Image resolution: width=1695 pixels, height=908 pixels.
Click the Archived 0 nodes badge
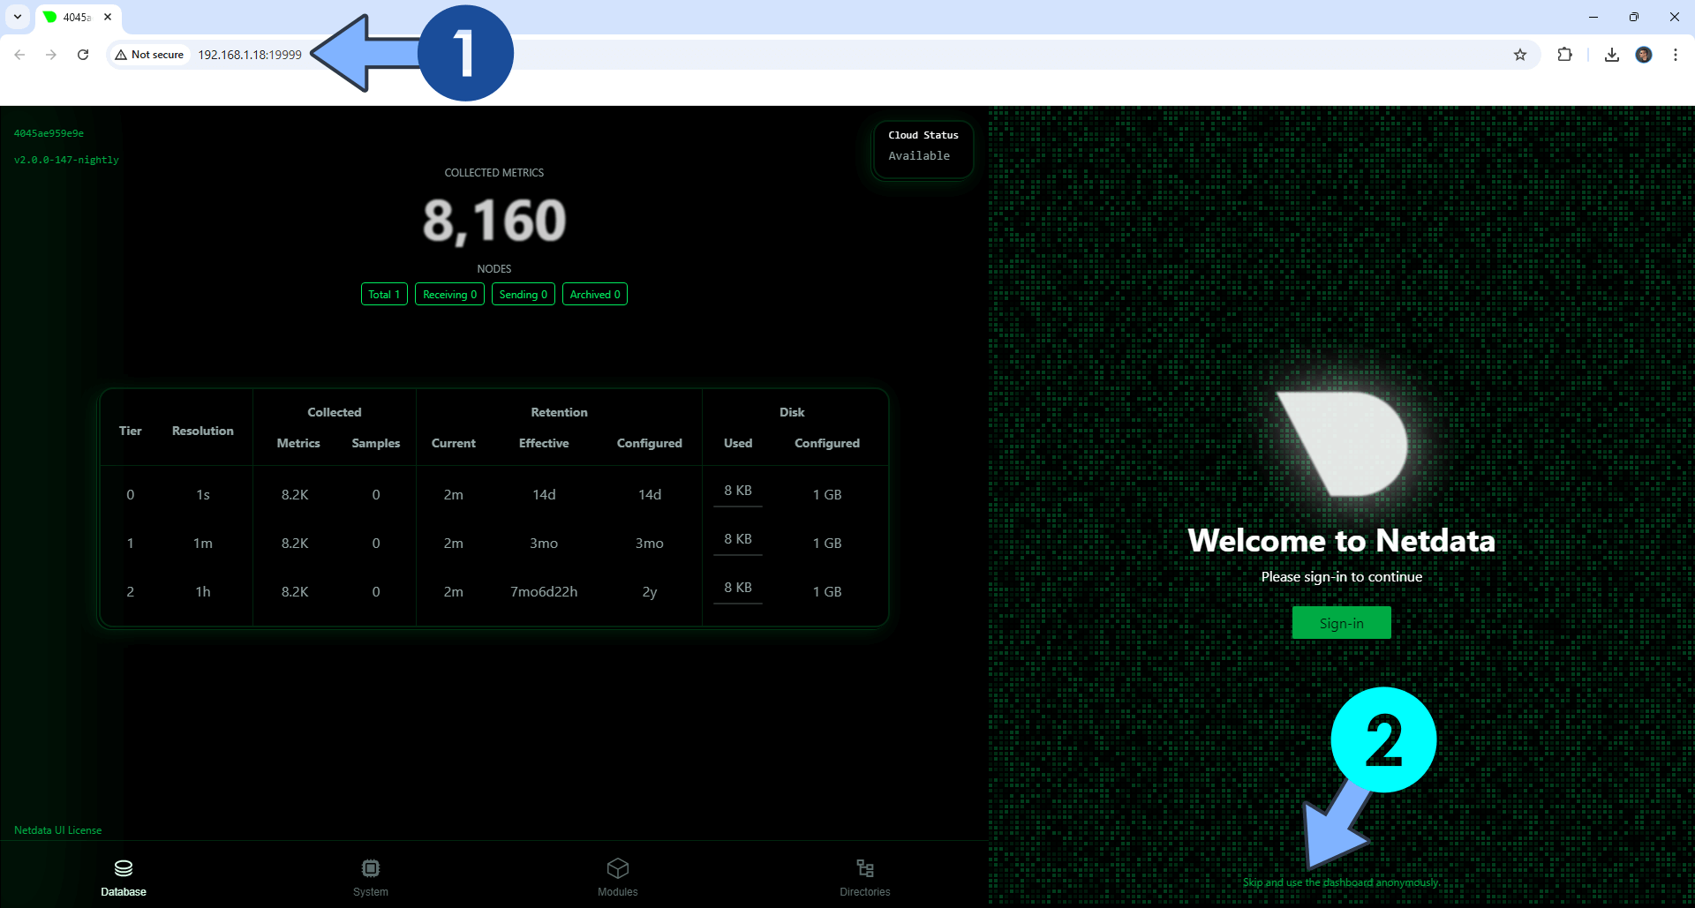pos(595,294)
